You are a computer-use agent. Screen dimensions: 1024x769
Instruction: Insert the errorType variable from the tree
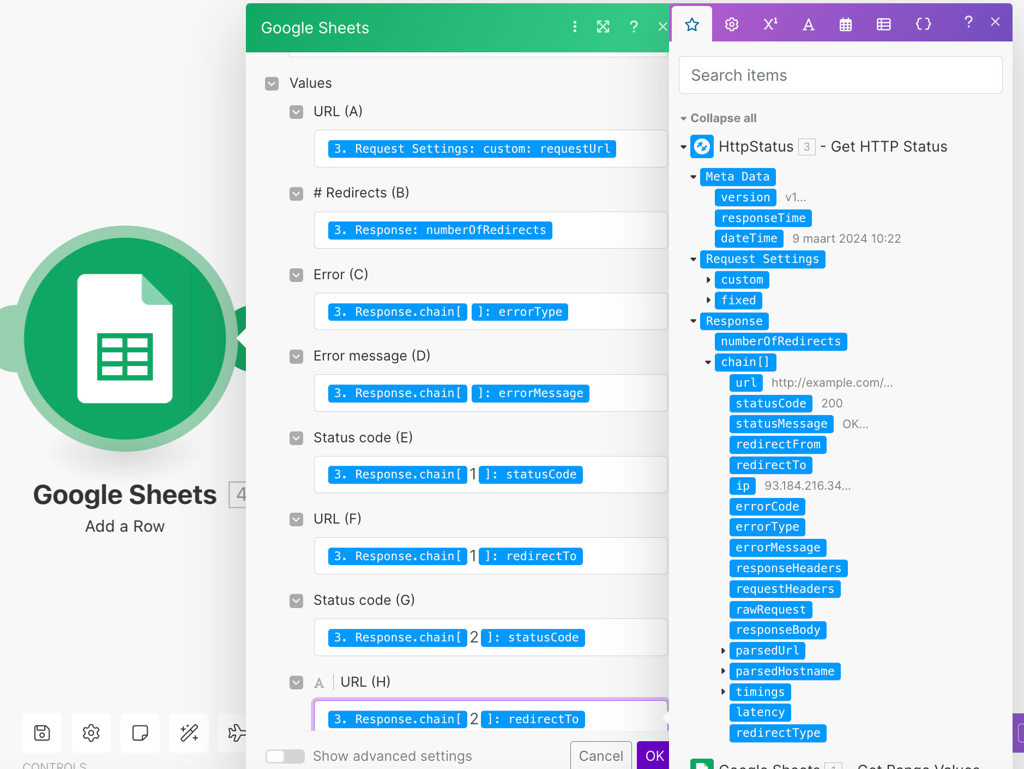(767, 527)
